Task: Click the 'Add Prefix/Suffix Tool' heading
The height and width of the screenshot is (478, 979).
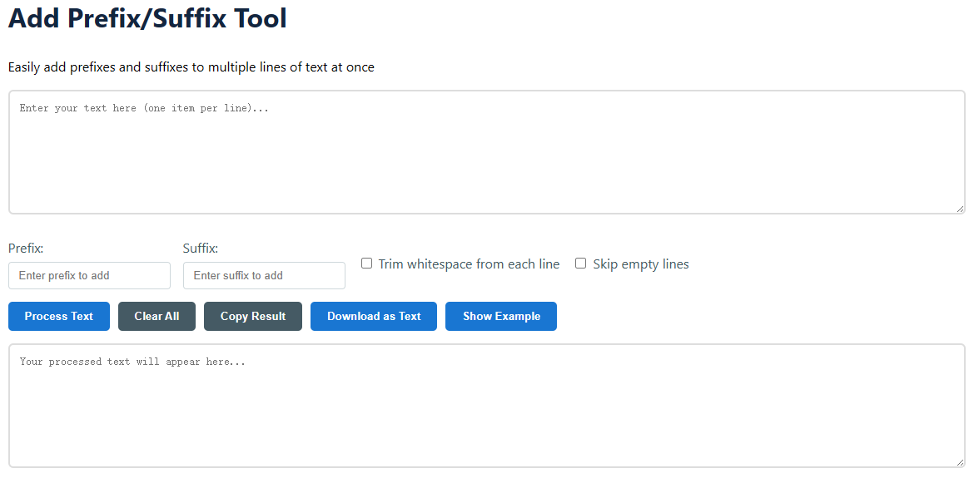Action: coord(147,18)
